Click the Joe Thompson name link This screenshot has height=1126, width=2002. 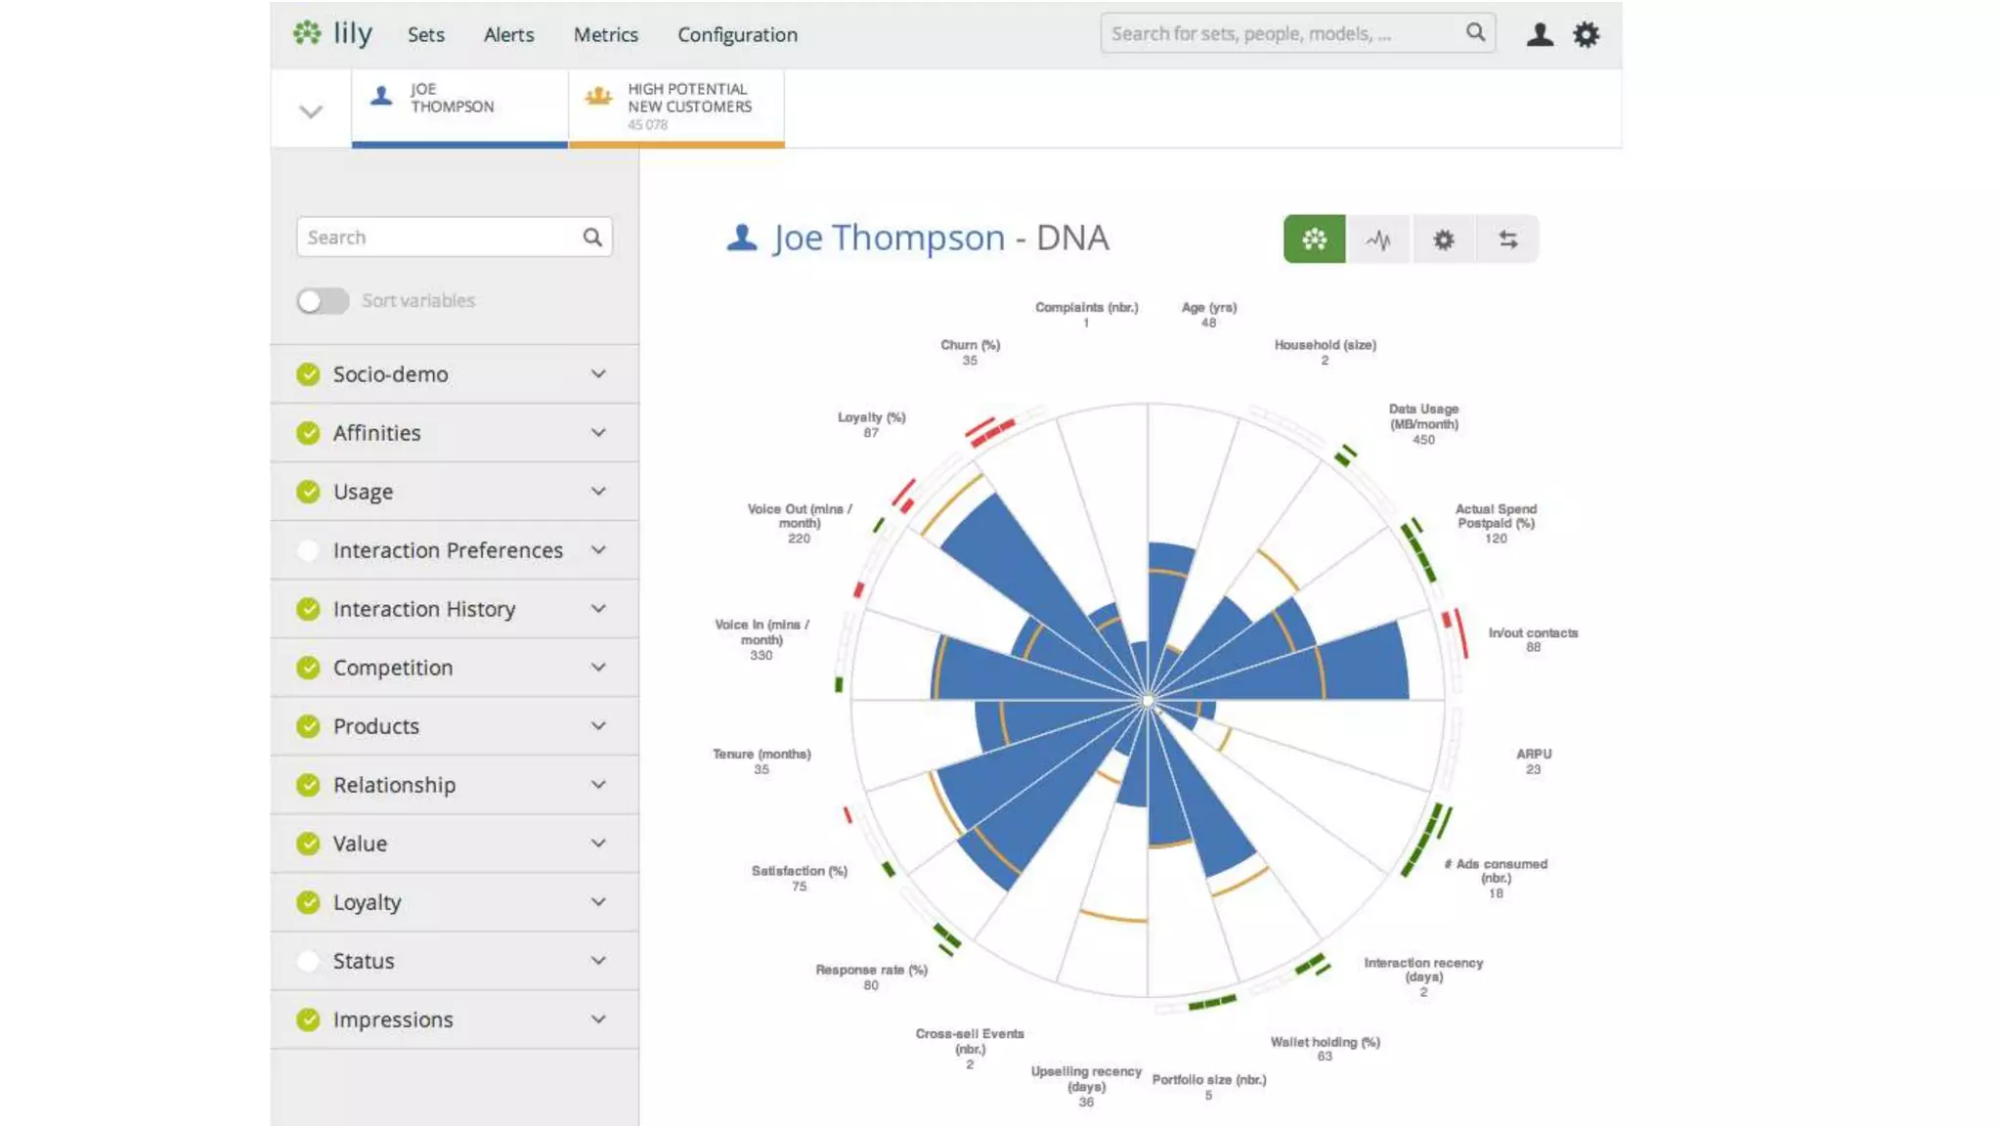click(888, 238)
